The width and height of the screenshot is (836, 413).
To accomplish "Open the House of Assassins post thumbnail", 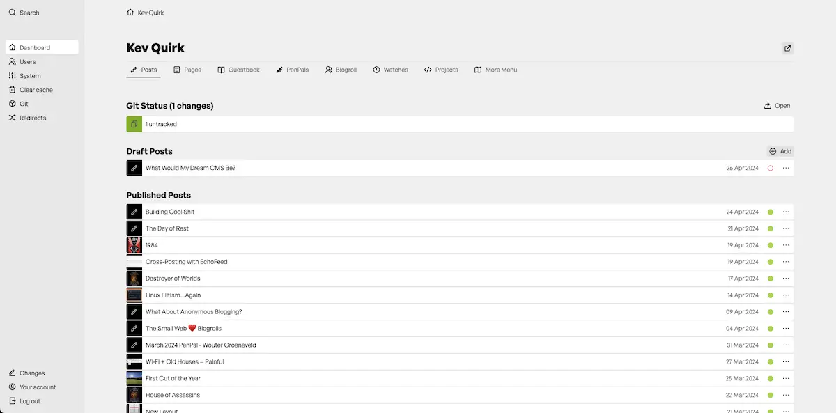I will pos(134,395).
